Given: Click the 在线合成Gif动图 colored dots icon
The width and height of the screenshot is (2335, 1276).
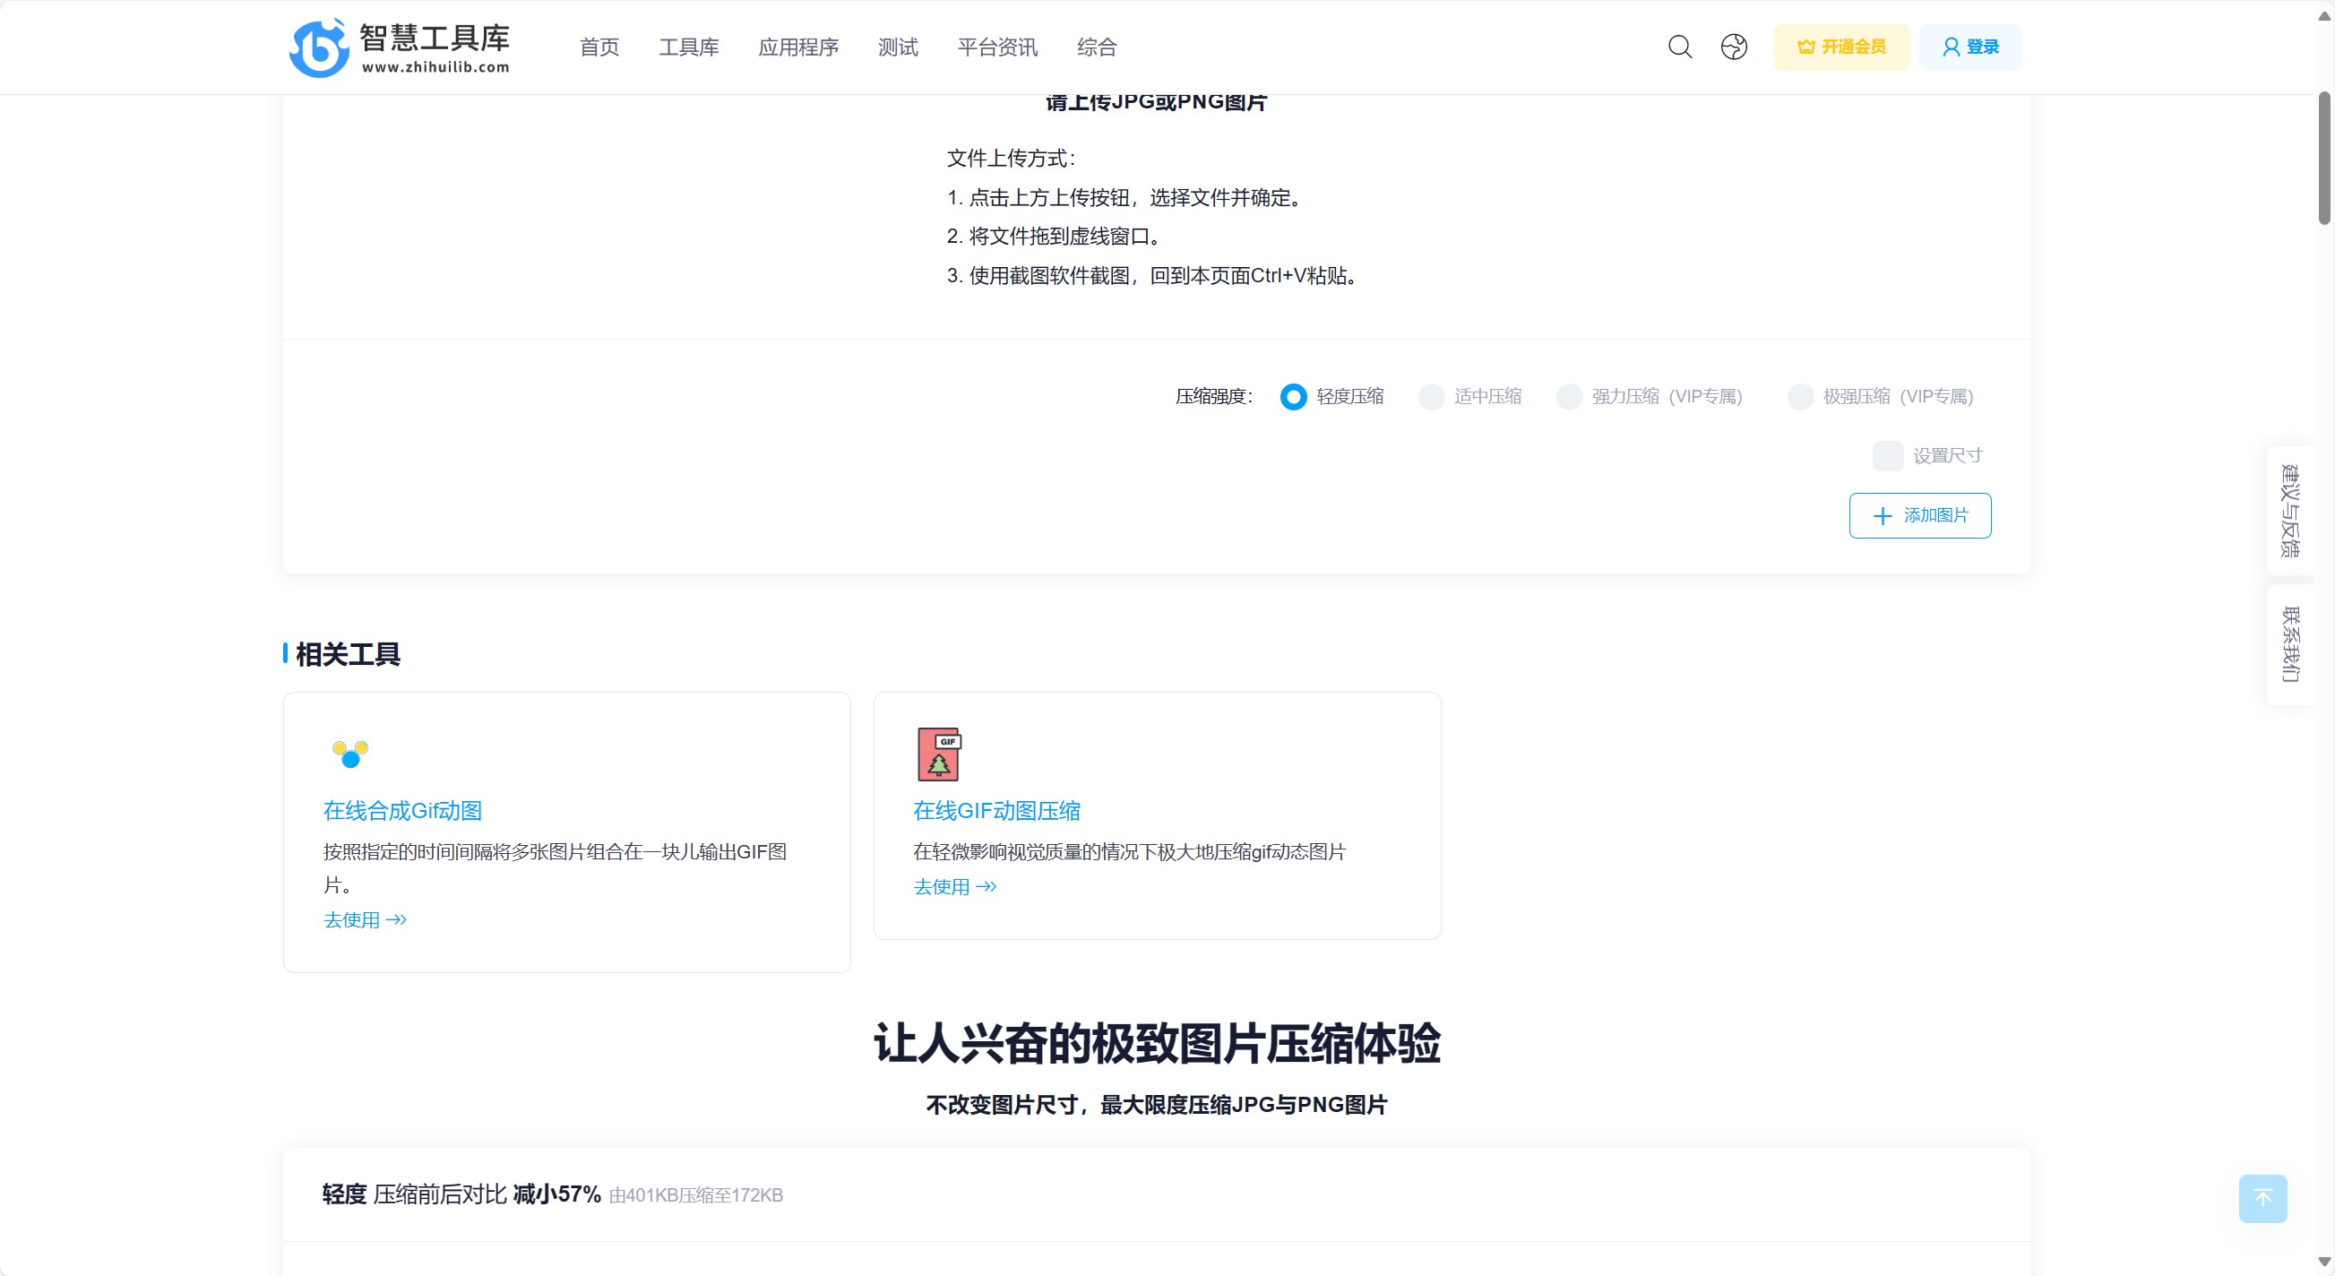Looking at the screenshot, I should pyautogui.click(x=349, y=754).
